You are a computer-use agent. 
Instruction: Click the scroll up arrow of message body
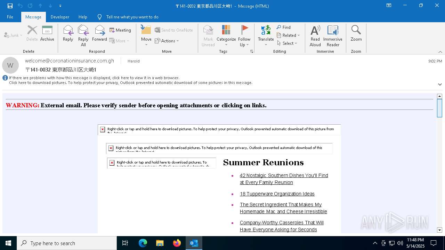tap(439, 96)
